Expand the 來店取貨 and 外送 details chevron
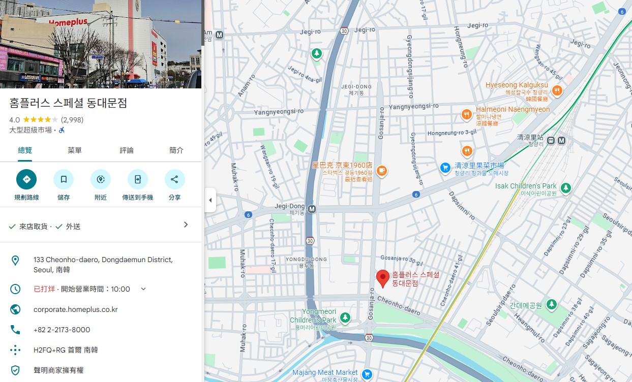This screenshot has height=382, width=632. (x=186, y=224)
